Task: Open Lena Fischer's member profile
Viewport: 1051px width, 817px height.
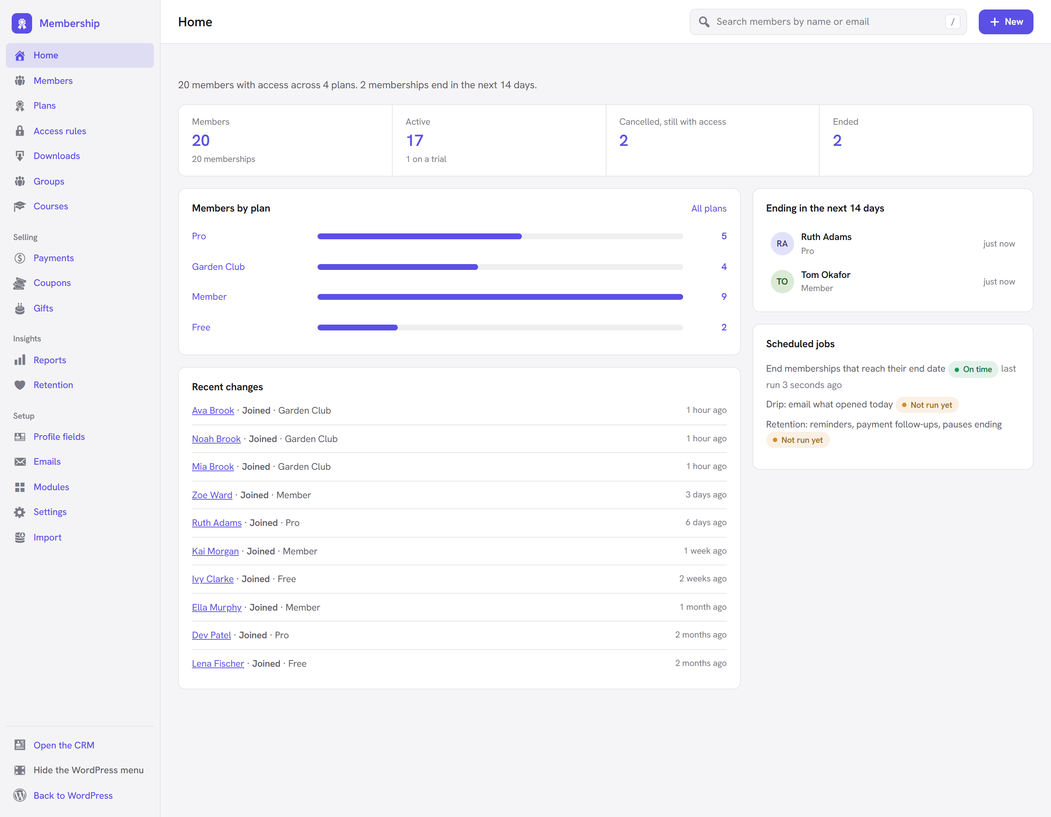Action: tap(218, 663)
